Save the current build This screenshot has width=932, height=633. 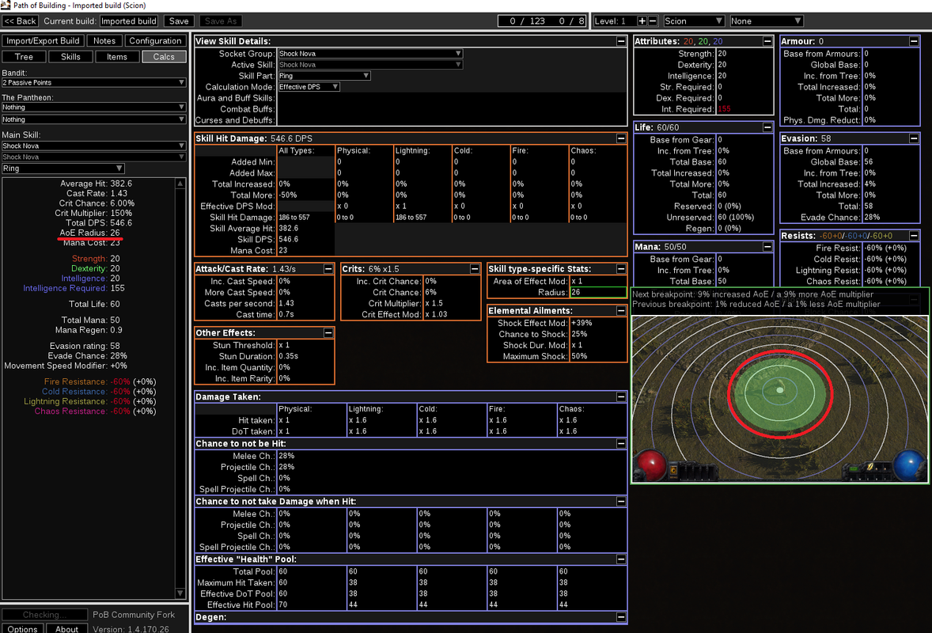click(179, 21)
